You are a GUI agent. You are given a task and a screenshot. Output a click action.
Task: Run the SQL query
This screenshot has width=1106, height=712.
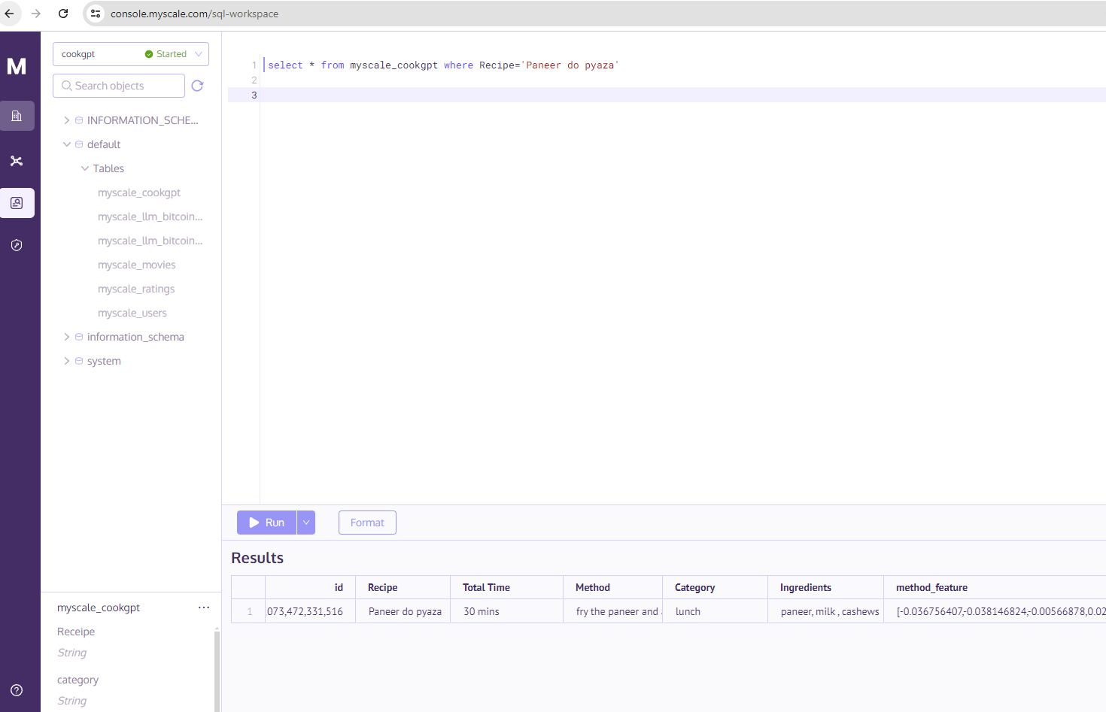tap(267, 523)
